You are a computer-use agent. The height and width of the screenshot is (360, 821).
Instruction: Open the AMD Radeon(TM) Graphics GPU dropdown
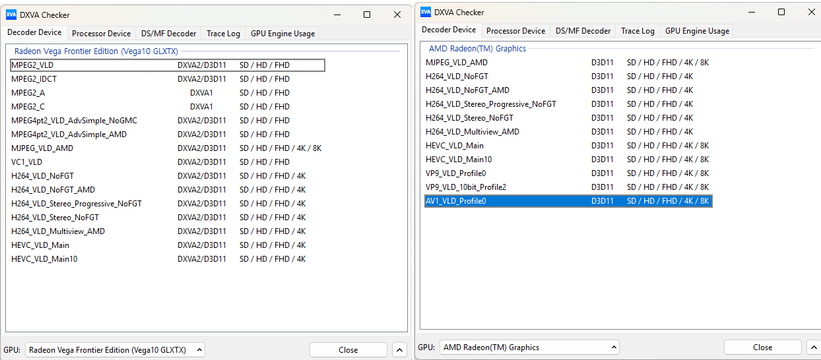click(529, 347)
